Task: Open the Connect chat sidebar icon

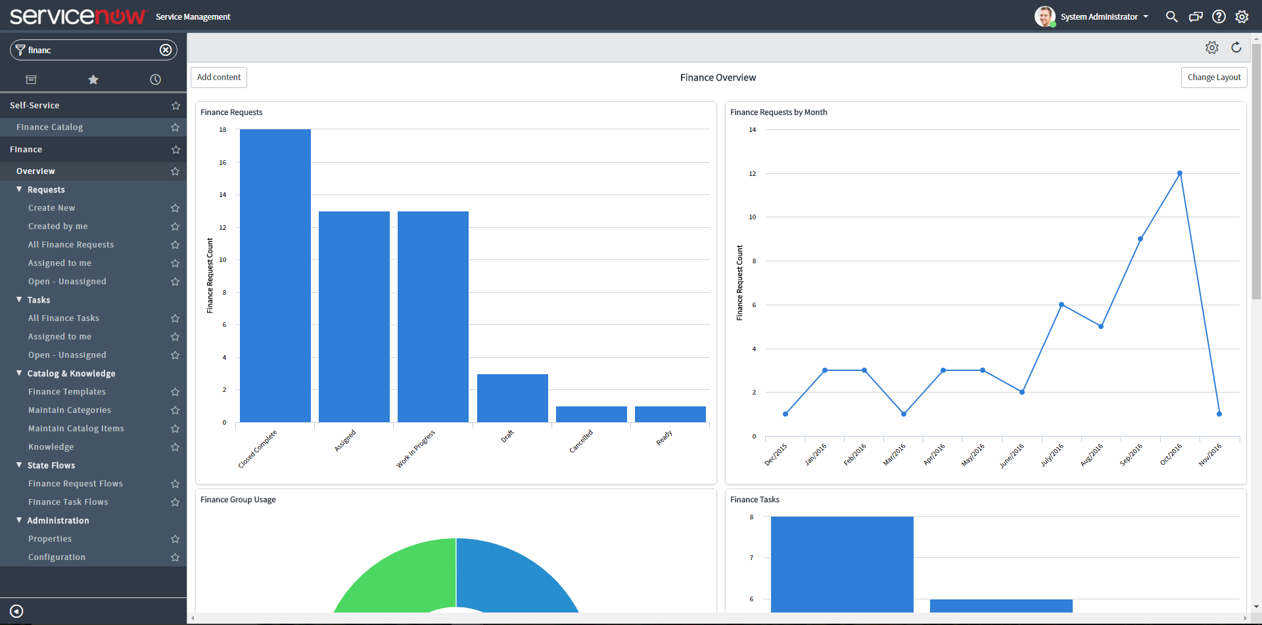Action: coord(1196,16)
